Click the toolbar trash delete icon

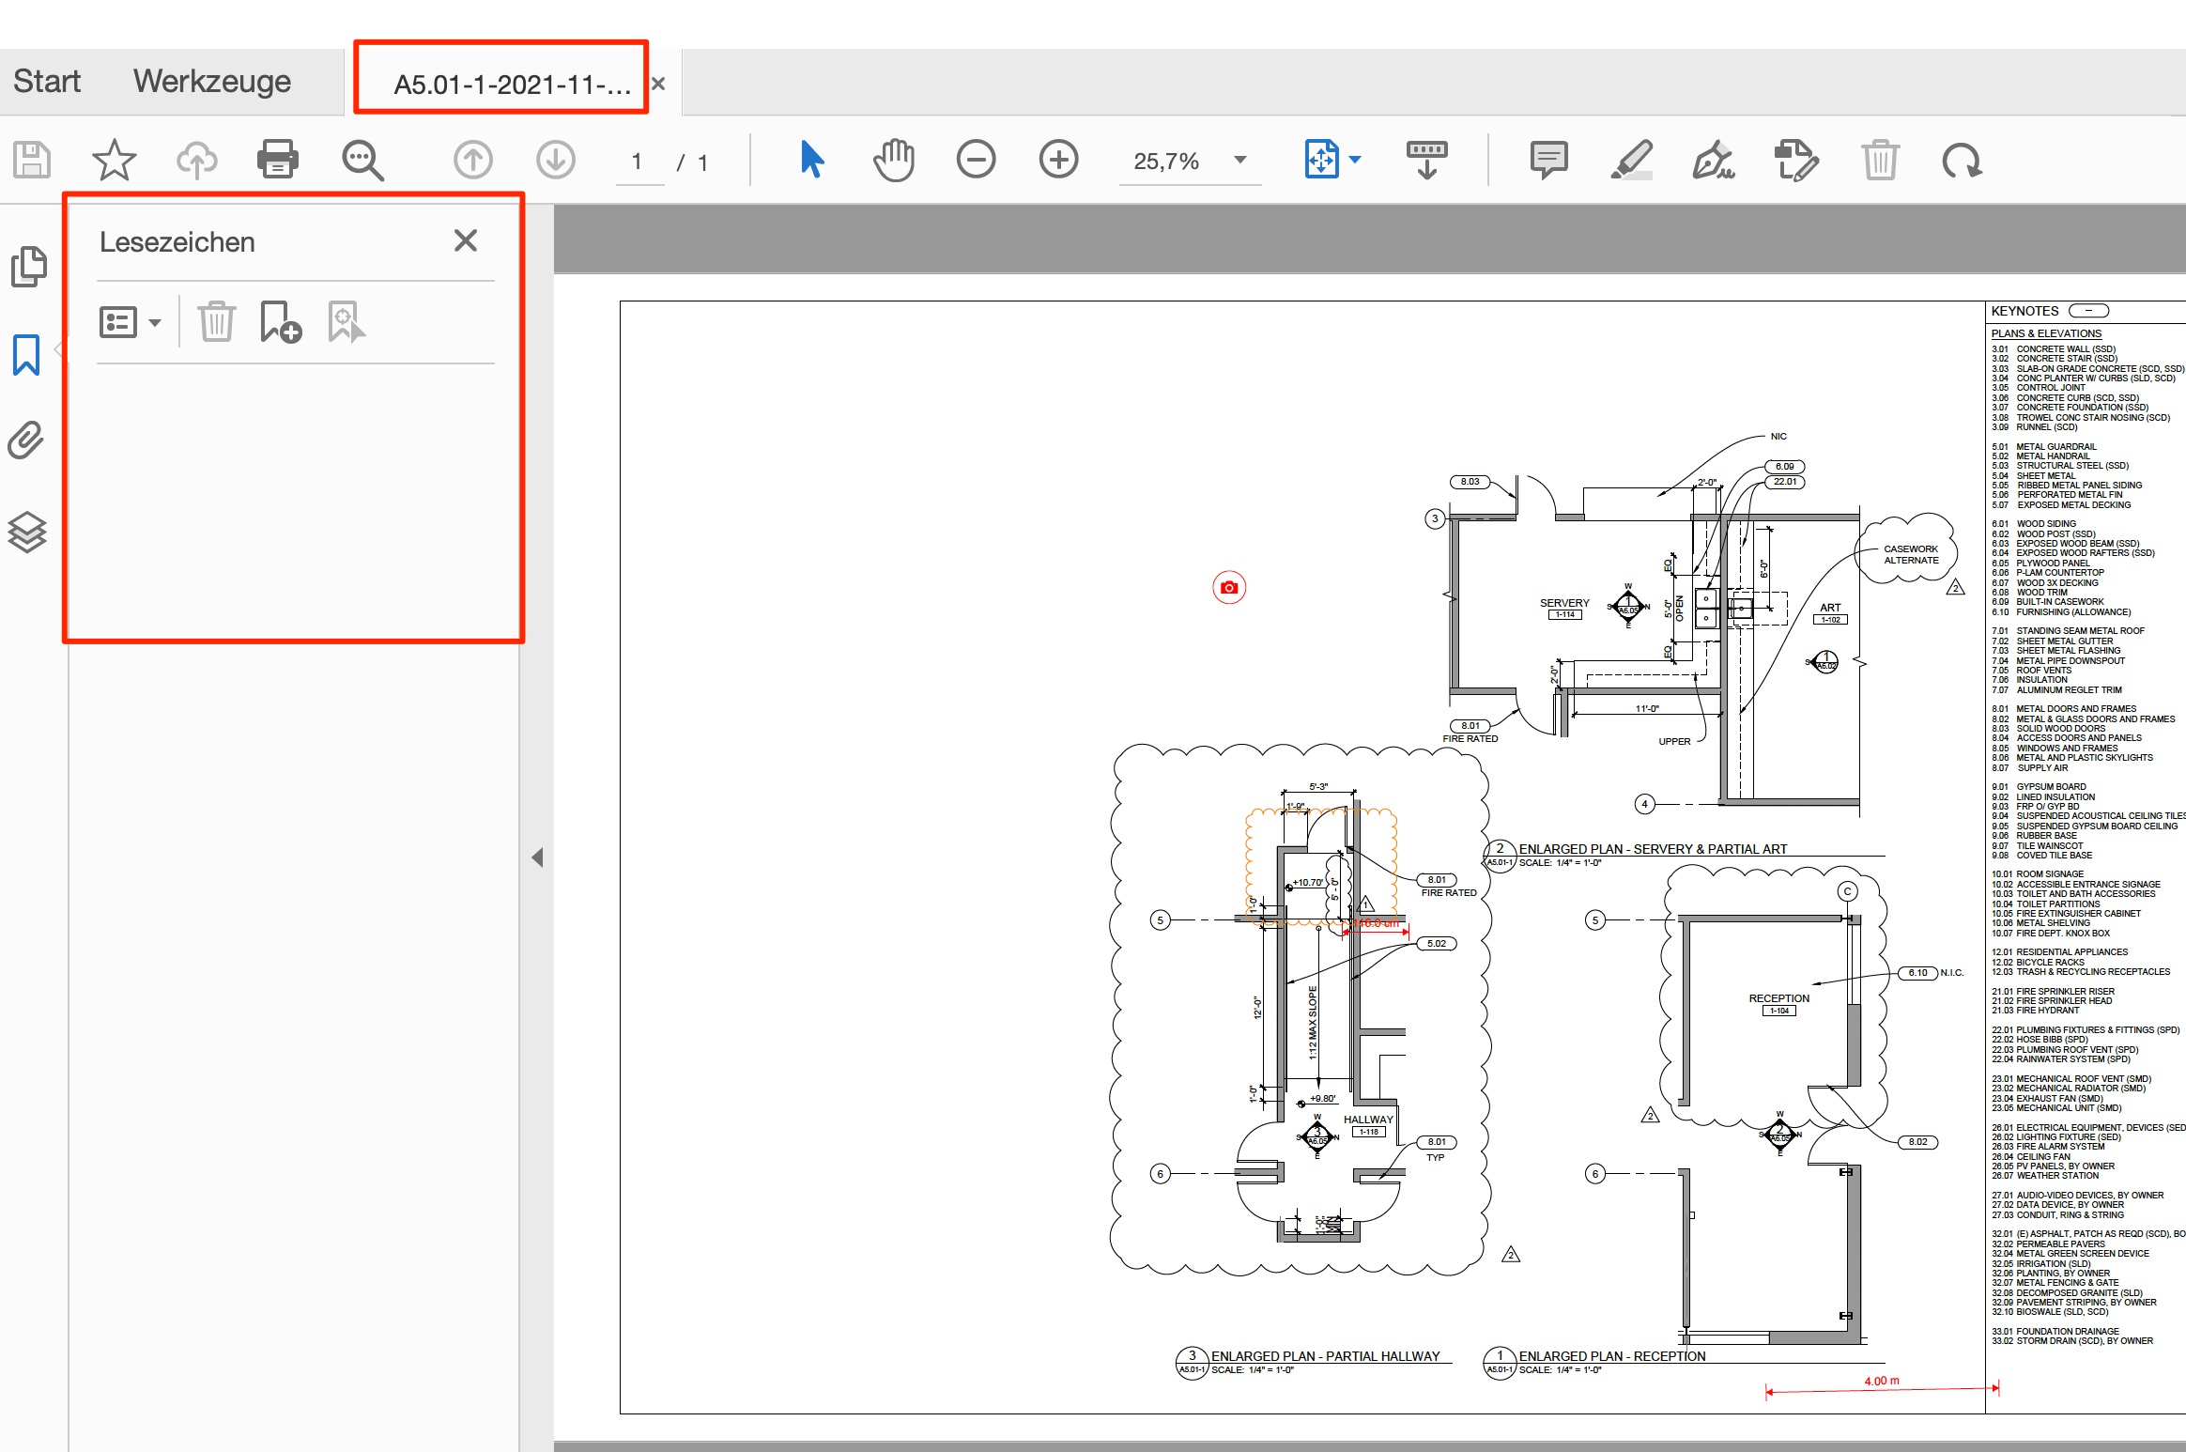tap(1880, 160)
